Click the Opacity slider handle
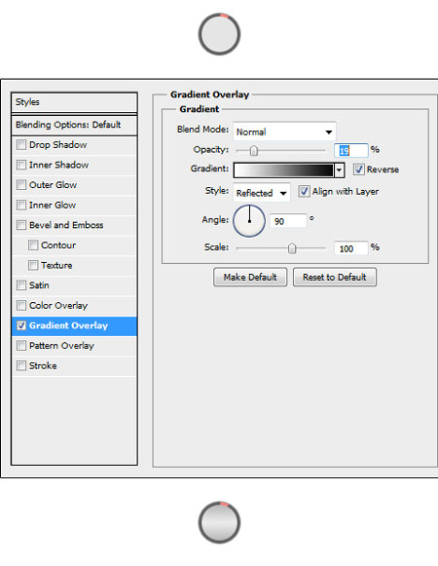 (x=254, y=151)
